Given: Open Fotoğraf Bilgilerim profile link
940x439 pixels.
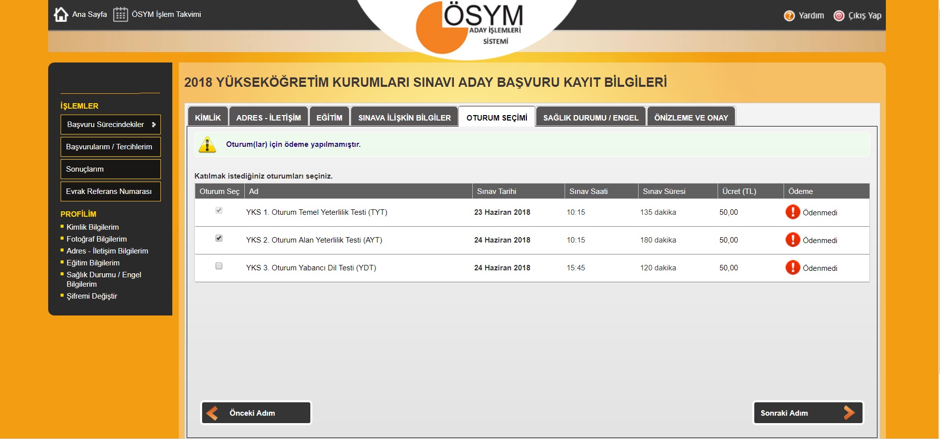Looking at the screenshot, I should point(97,239).
